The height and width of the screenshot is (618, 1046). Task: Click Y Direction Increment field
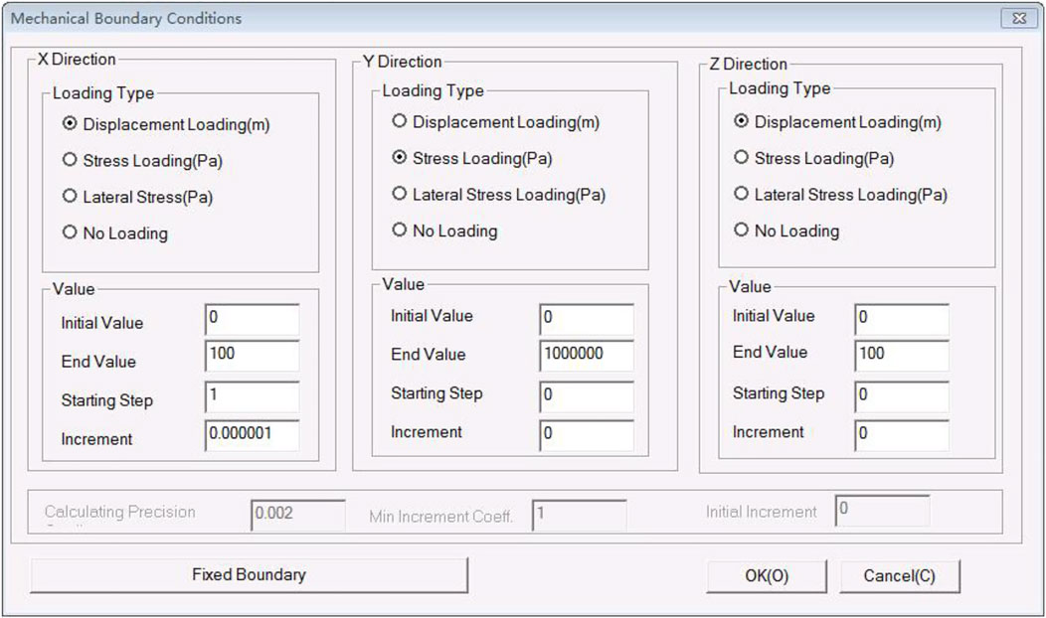point(587,434)
